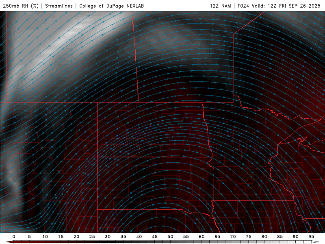Click the colorbar label '85'
Screen dimensions: 325x244
280,237
